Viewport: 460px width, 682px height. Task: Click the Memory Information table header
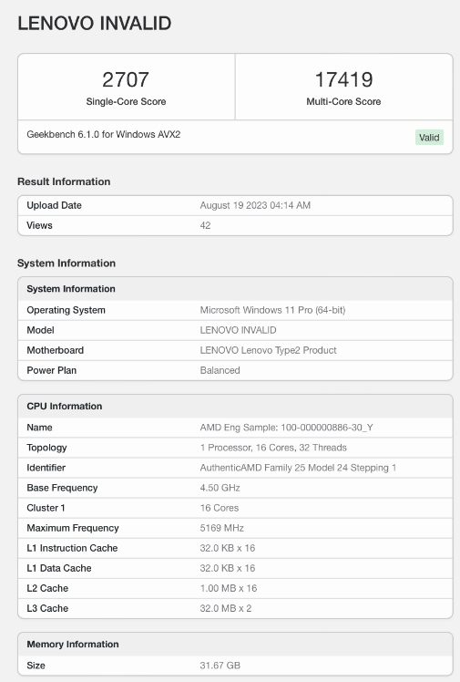pyautogui.click(x=235, y=644)
